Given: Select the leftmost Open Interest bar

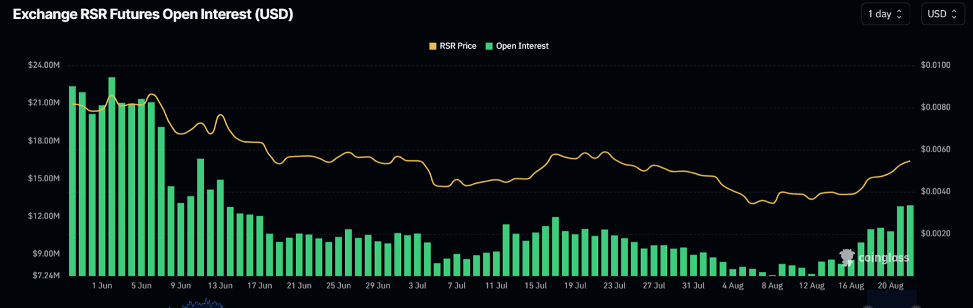Looking at the screenshot, I should point(73,181).
